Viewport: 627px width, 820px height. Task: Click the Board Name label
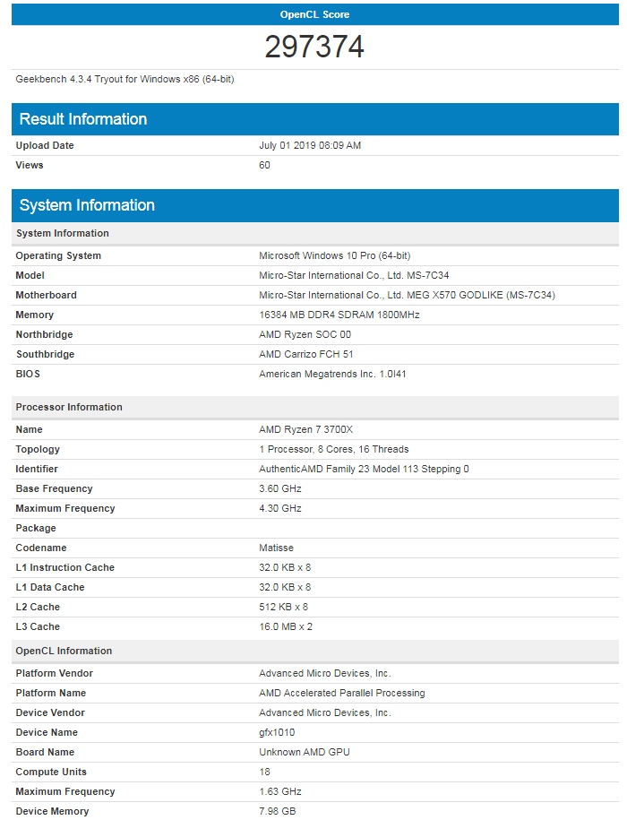coord(45,752)
